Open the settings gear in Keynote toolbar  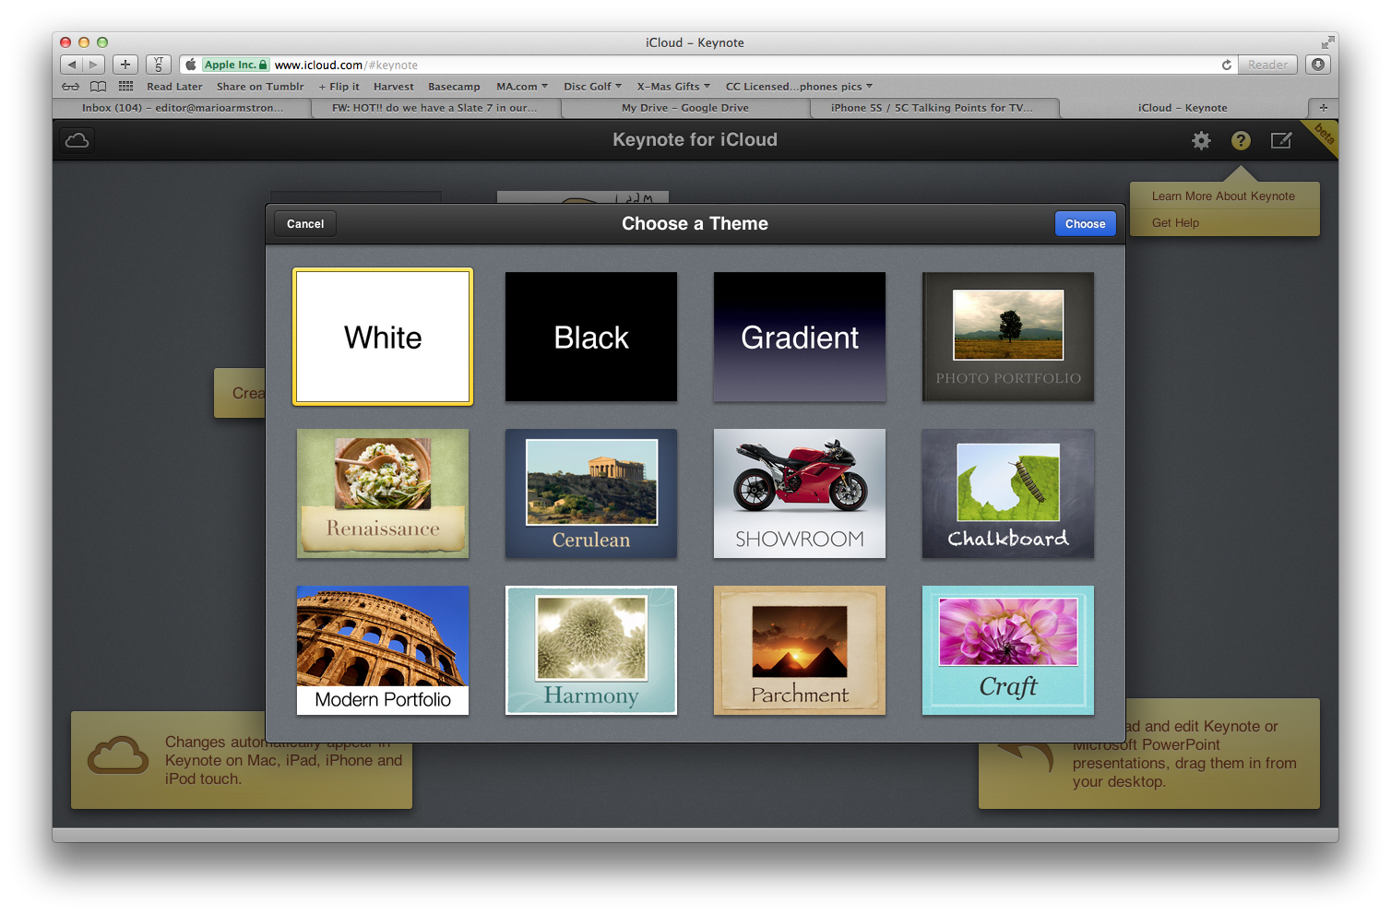click(x=1201, y=140)
